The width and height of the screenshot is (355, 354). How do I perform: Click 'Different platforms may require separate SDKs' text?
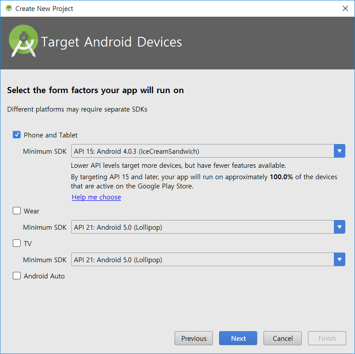pyautogui.click(x=77, y=109)
